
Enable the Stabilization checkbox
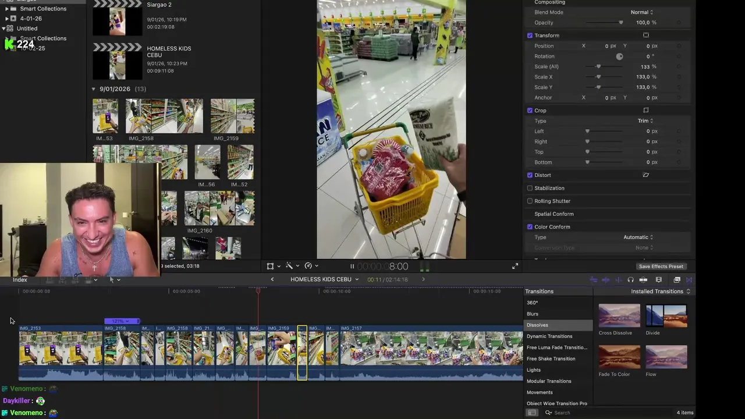coord(530,188)
